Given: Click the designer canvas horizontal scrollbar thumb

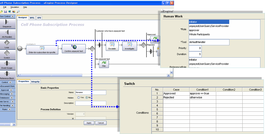Looking at the screenshot, I should point(51,75).
